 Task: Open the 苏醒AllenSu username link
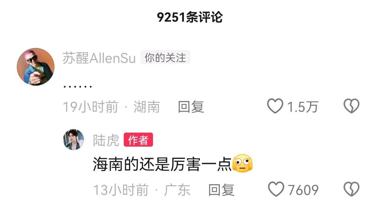pos(99,58)
